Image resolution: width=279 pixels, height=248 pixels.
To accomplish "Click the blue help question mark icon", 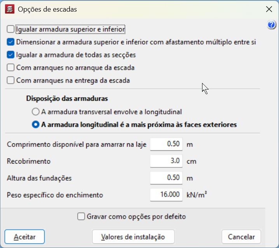I will click(272, 25).
